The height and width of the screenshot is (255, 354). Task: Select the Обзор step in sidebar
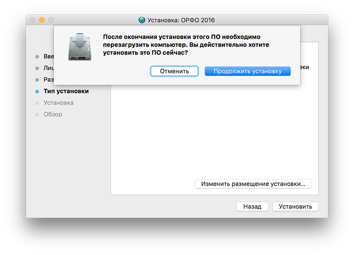[53, 114]
